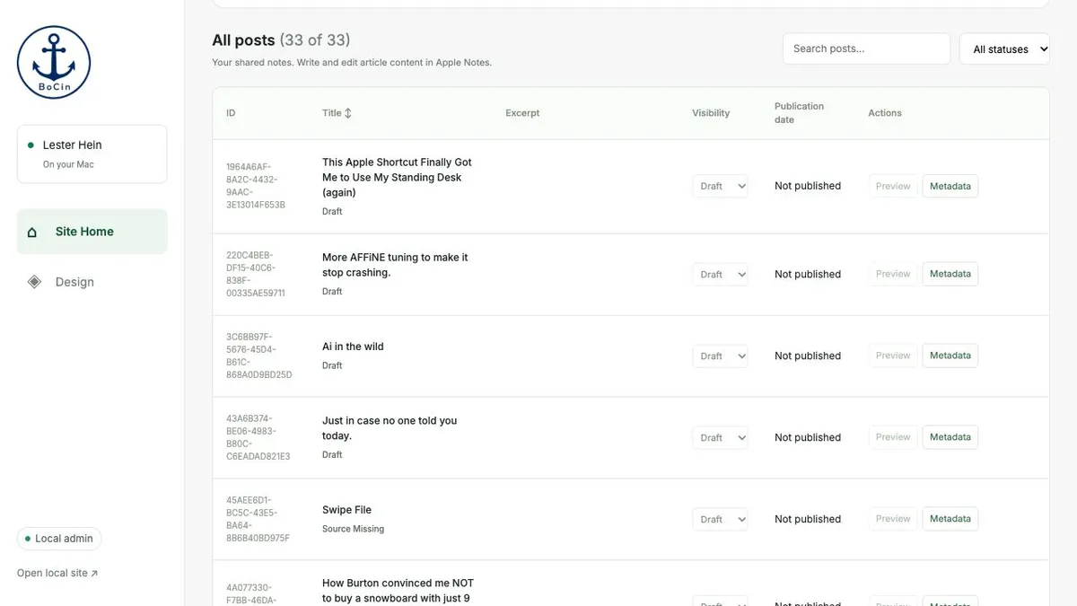Click the Excerpt column header
This screenshot has height=606, width=1077.
pos(522,113)
